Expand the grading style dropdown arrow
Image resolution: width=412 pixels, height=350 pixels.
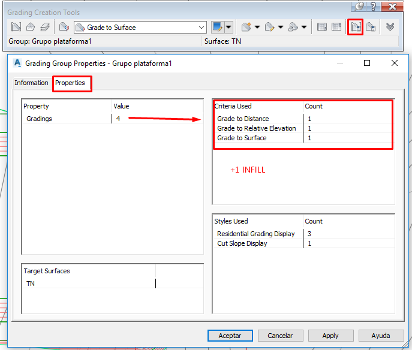tap(228, 27)
